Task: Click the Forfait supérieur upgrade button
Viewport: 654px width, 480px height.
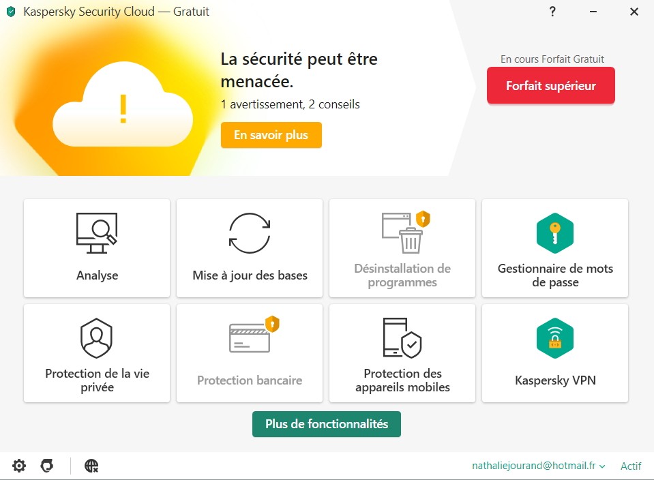Action: 550,86
